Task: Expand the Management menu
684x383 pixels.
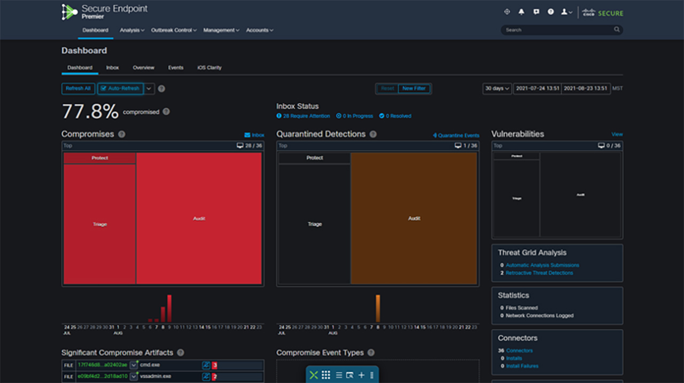Action: click(x=221, y=30)
